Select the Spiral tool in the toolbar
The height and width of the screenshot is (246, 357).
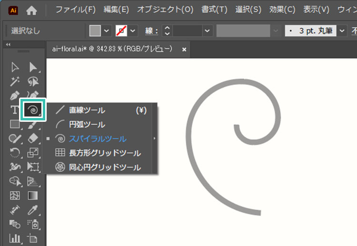pos(32,110)
